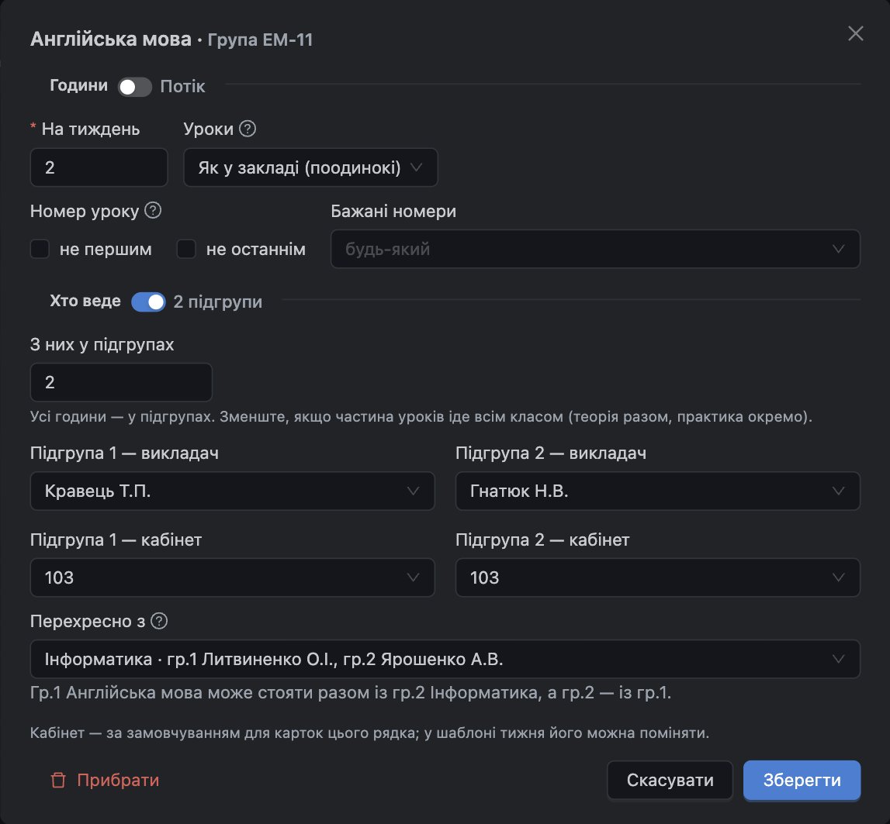Click the help icon next to Перехресно з
This screenshot has height=824, width=890.
point(159,621)
